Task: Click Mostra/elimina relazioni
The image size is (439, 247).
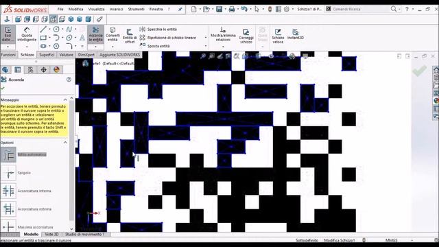Action: [223, 34]
